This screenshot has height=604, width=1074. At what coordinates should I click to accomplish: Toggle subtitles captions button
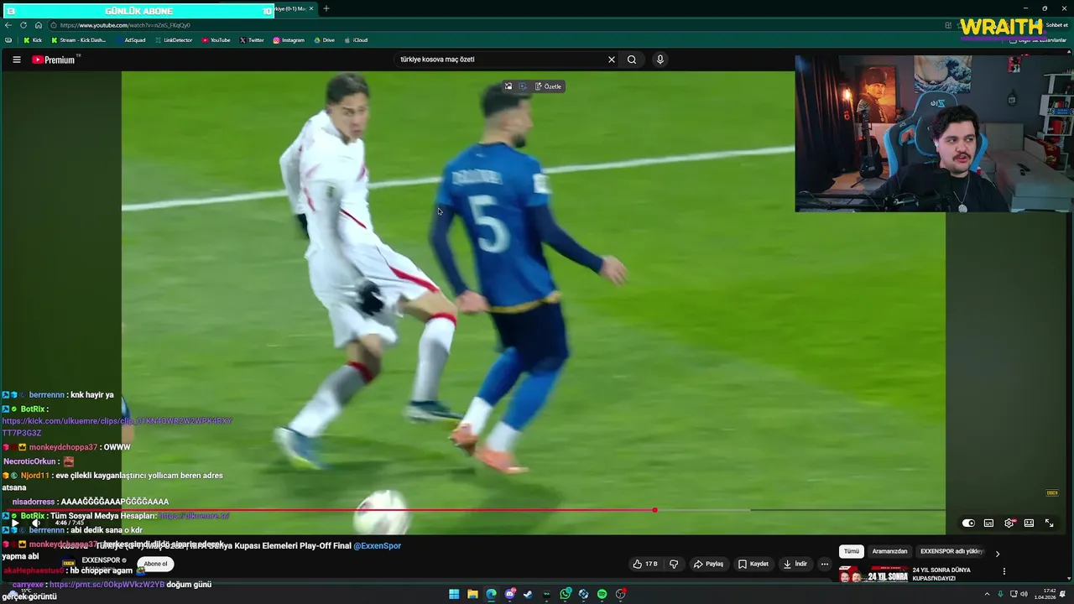988,523
